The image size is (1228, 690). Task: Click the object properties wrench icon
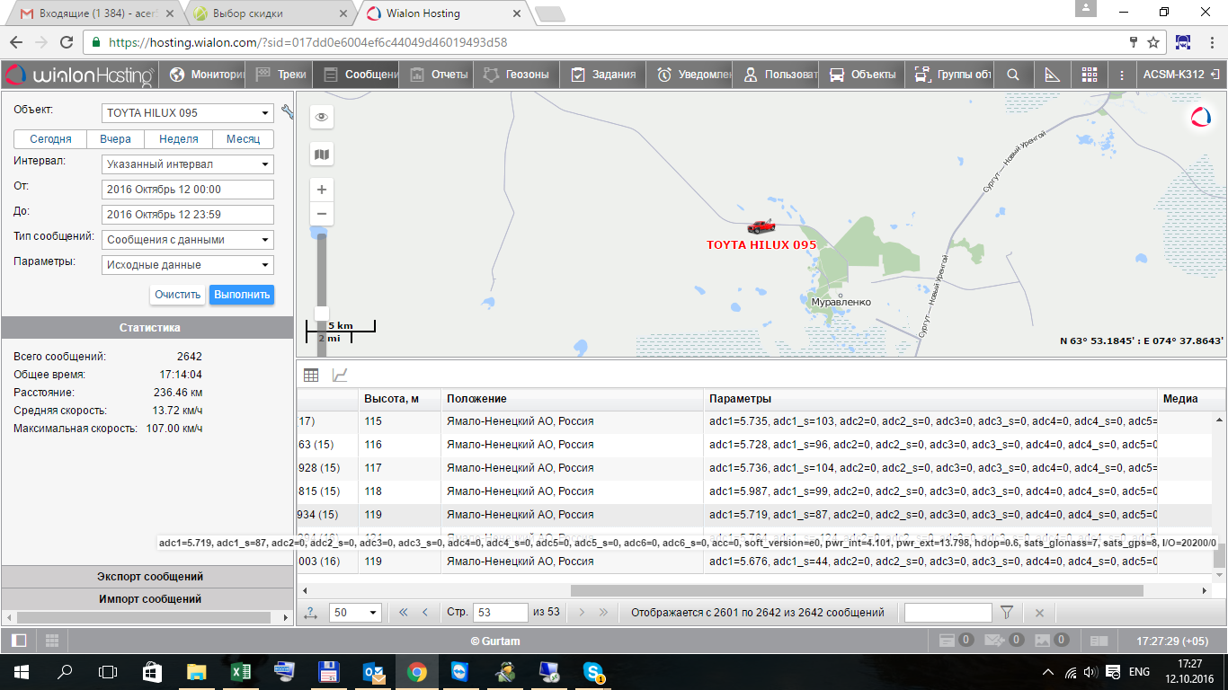[288, 112]
